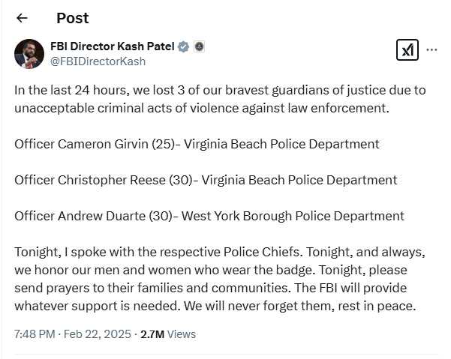Screen dimensions: 451x359
Task: Open the Grok xAI icon button
Action: [407, 50]
